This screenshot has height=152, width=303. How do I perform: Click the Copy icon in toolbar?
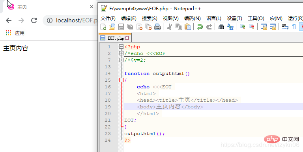(179, 27)
